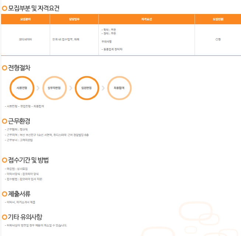The height and width of the screenshot is (236, 241).
Task: Click the '근무환경' section heading
Action: pyautogui.click(x=19, y=121)
